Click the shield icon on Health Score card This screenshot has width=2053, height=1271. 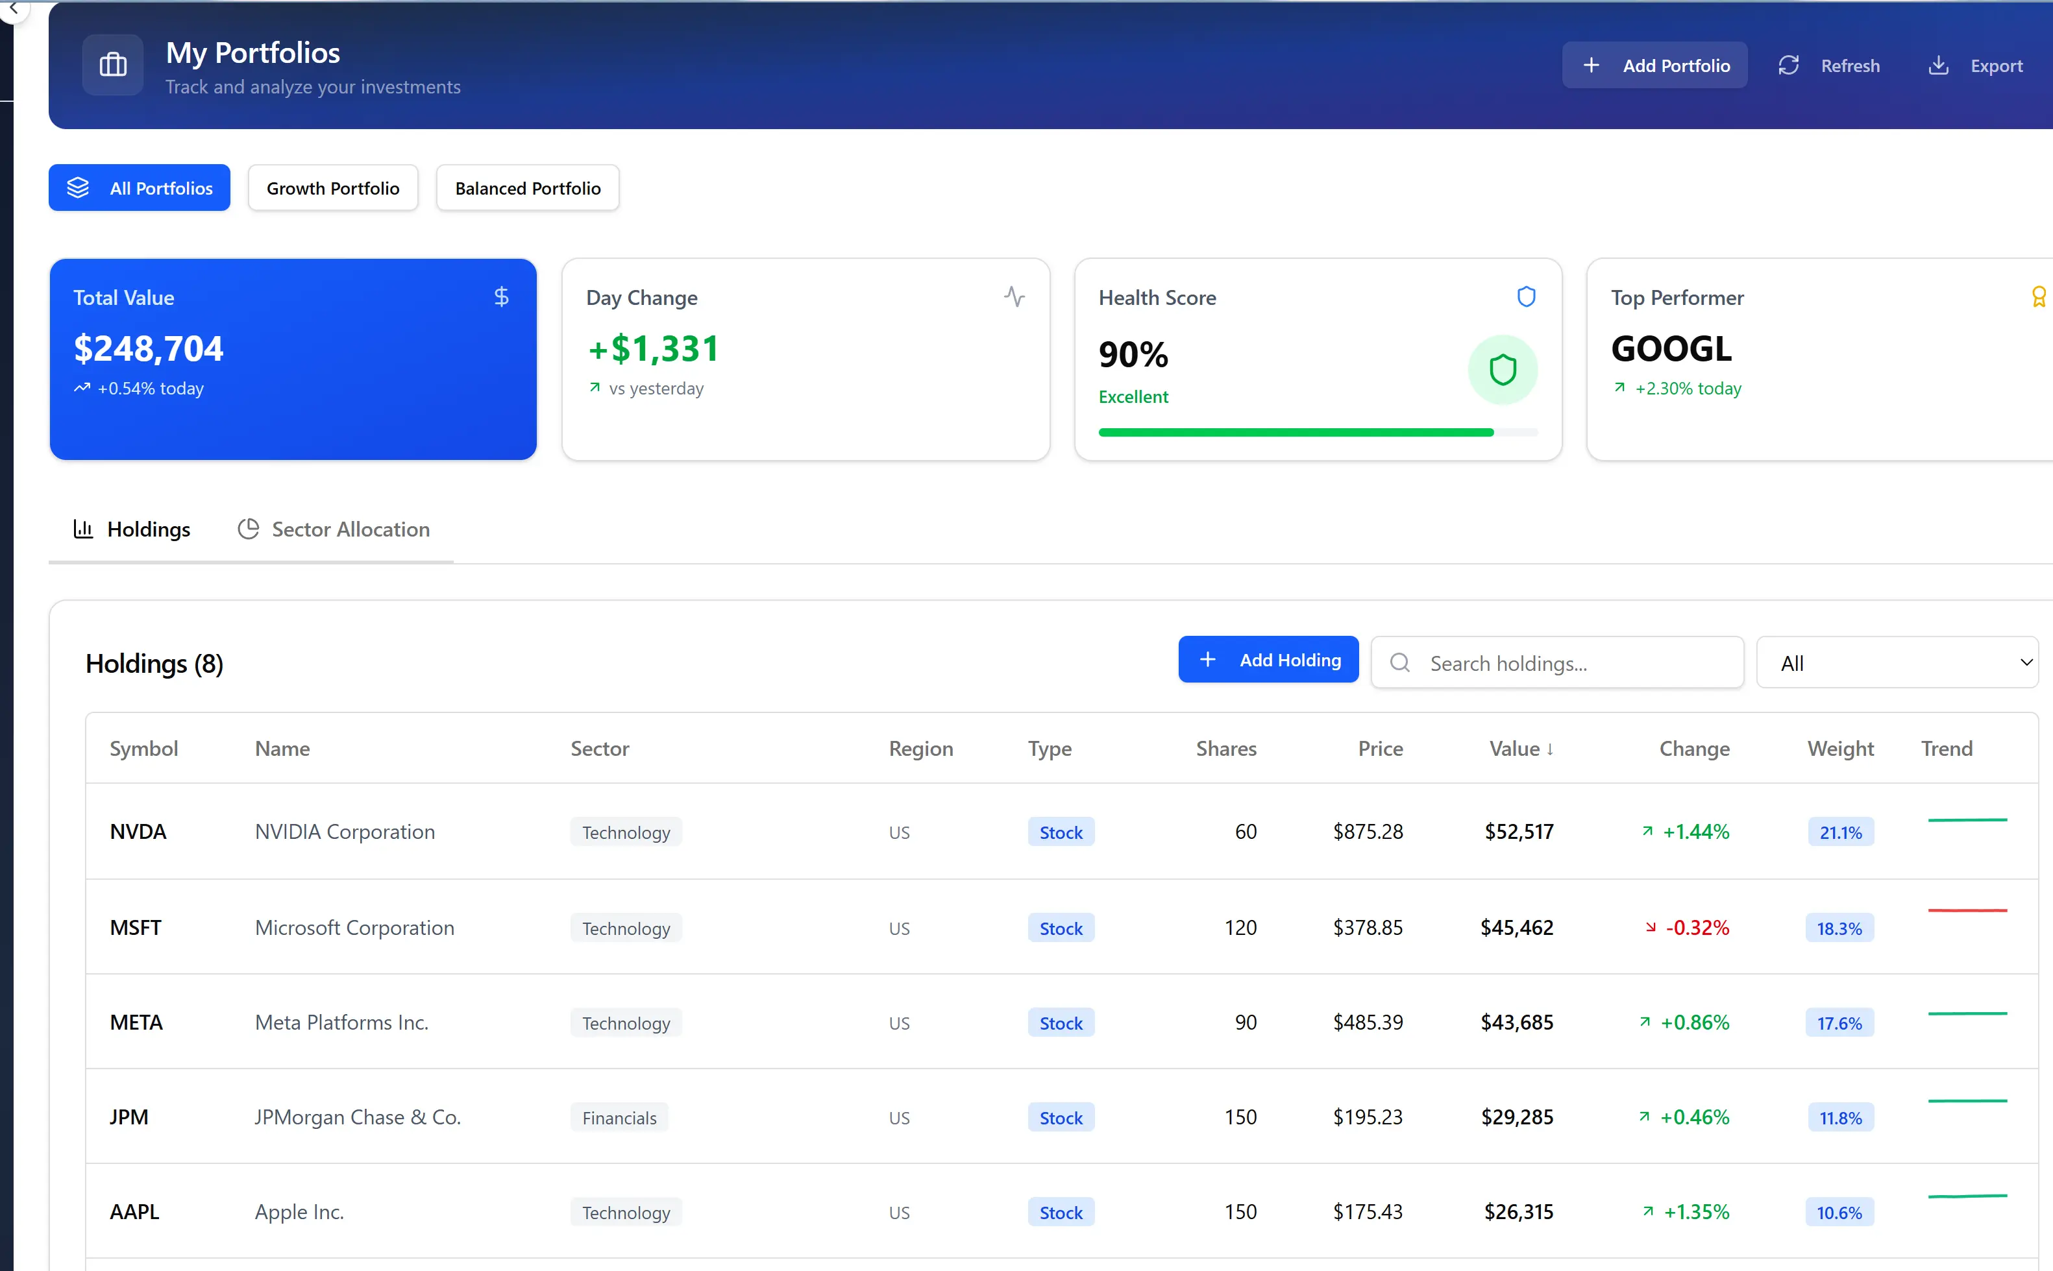coord(1526,296)
